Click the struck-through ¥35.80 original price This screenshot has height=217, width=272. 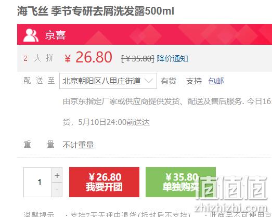pos(137,59)
